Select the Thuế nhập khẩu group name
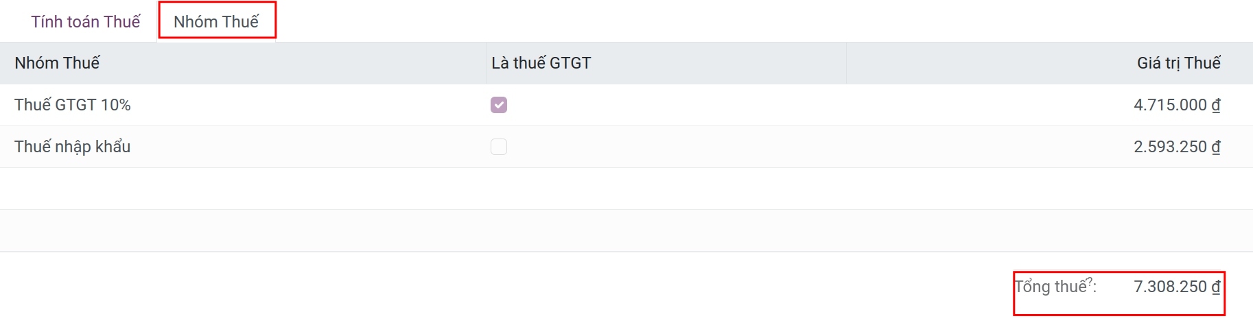Viewport: 1253px width, 323px height. (73, 147)
